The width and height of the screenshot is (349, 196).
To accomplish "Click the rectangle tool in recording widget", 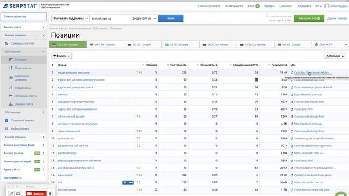I will [18, 194].
